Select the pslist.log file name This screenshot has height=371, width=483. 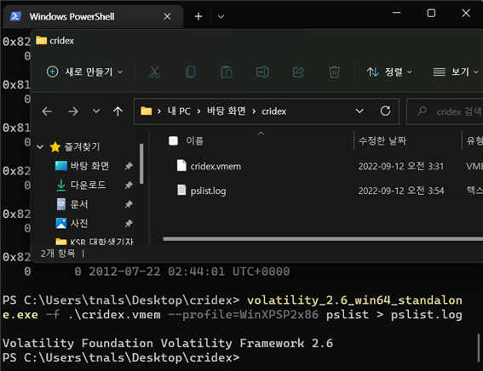[x=208, y=191]
